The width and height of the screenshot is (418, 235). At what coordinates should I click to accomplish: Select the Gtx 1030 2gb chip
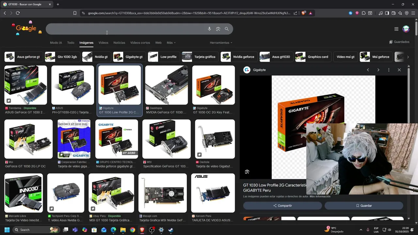(x=62, y=57)
